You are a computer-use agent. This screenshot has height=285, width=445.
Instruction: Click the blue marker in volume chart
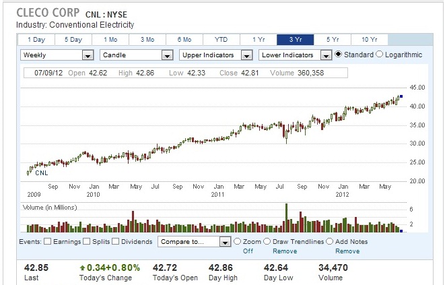coord(401,231)
